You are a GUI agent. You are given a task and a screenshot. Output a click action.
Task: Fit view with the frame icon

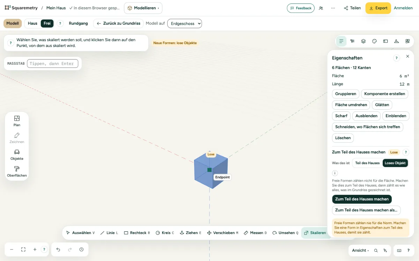(x=23, y=250)
